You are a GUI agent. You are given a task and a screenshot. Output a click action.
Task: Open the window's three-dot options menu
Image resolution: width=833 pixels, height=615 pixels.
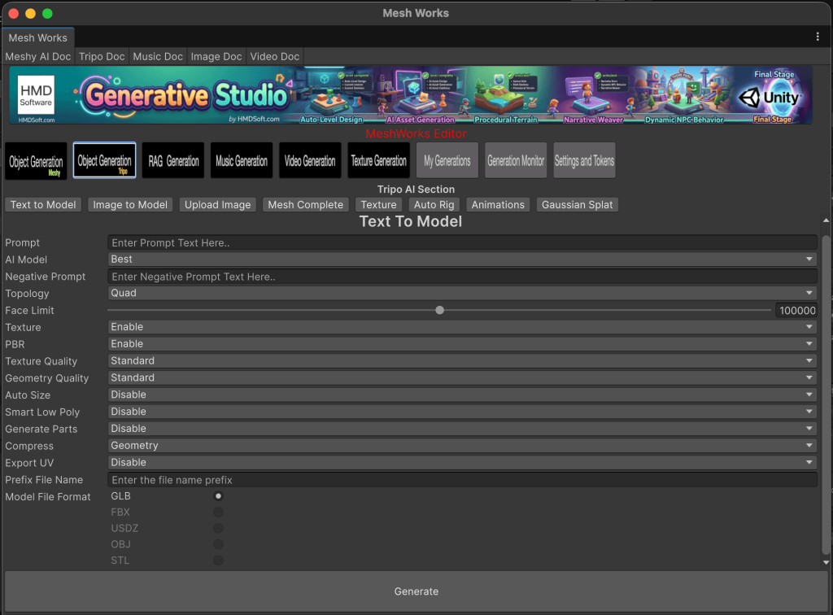tap(818, 37)
